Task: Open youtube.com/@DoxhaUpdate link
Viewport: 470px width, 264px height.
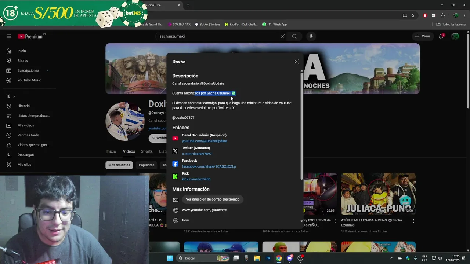Action: 204,141
